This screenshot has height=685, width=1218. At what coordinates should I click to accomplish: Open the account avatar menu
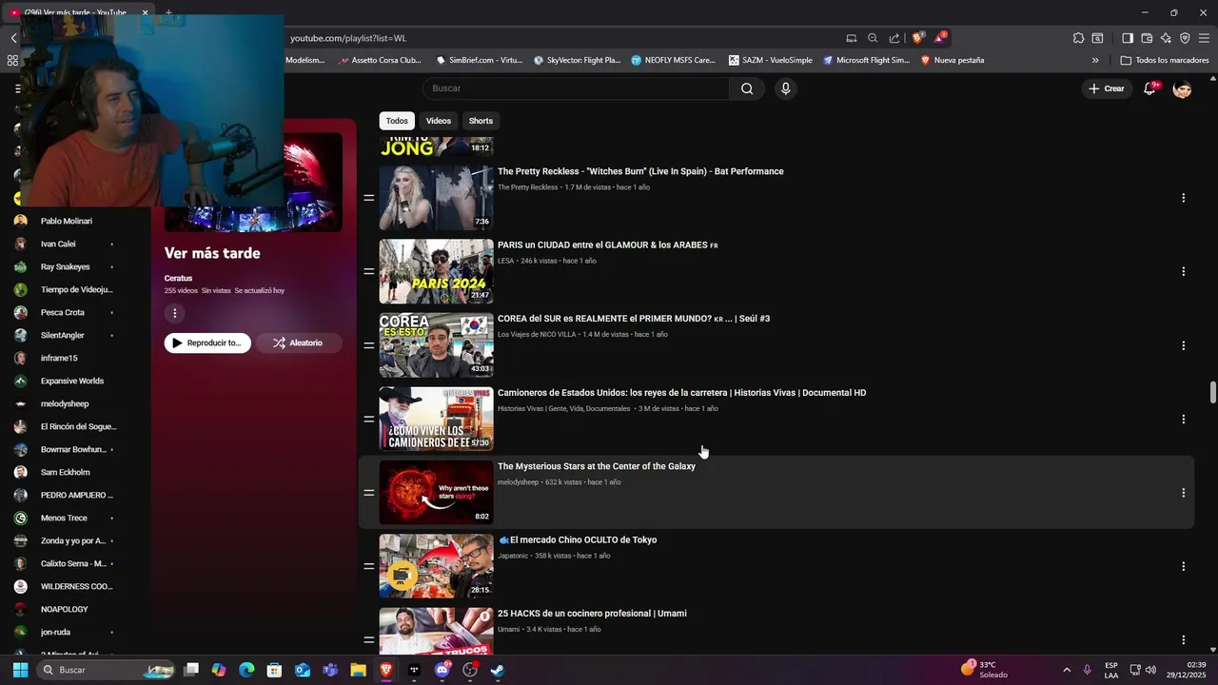tap(1183, 88)
